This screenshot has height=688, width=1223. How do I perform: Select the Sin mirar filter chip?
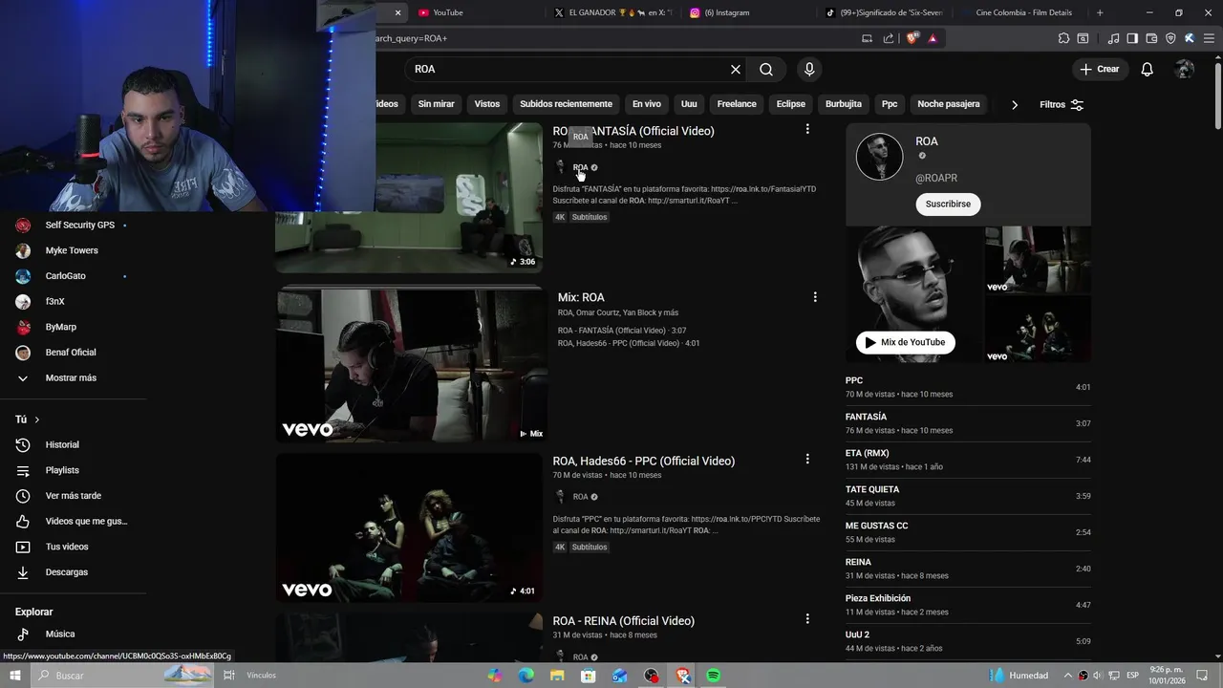[436, 104]
